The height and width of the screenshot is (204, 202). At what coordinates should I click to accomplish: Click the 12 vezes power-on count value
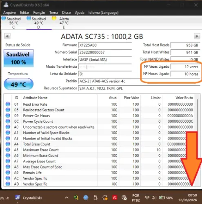185,67
